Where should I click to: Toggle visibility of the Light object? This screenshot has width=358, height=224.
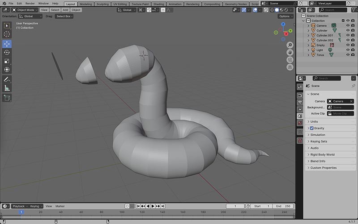point(348,50)
